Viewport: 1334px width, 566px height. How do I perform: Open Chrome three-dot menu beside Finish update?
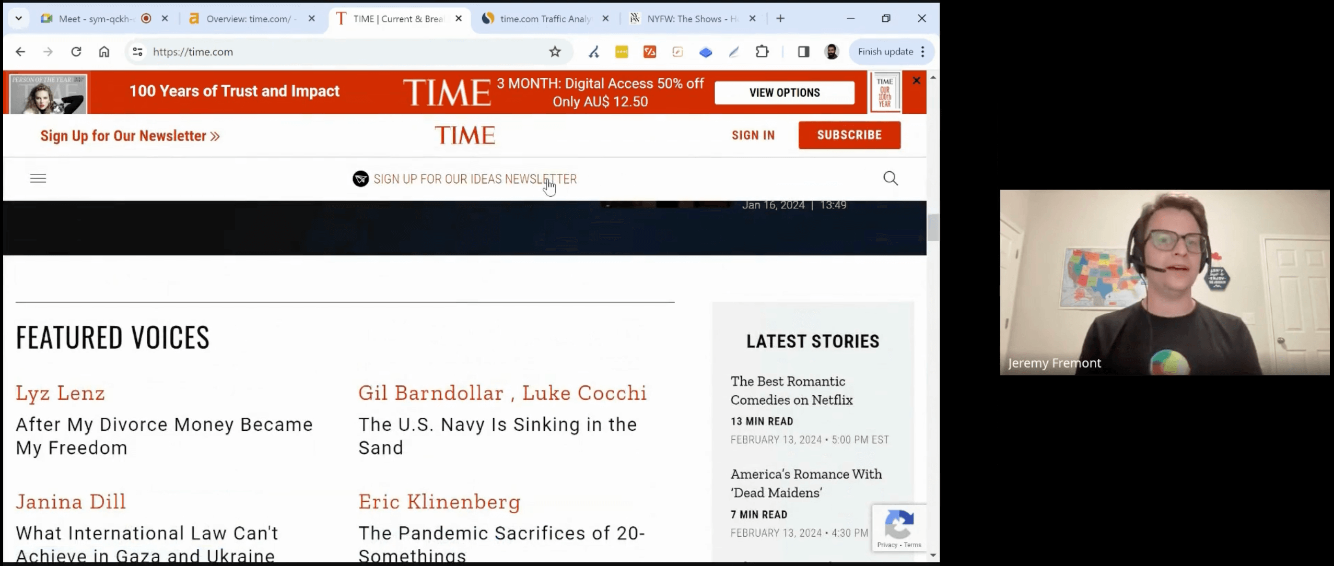[923, 52]
